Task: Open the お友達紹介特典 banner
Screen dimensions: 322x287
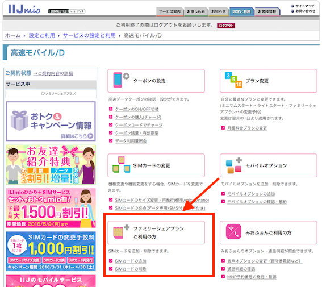Action: click(51, 165)
